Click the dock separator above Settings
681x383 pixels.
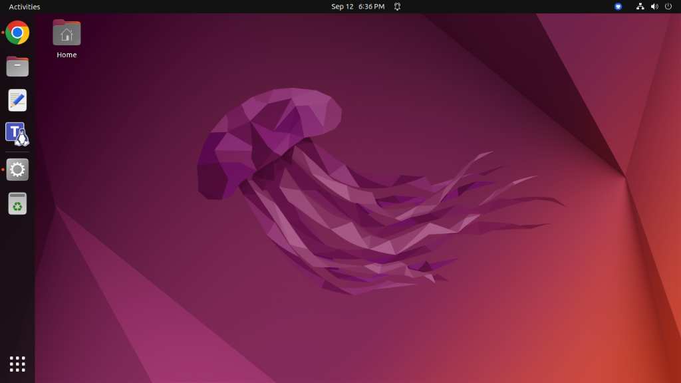pyautogui.click(x=17, y=152)
